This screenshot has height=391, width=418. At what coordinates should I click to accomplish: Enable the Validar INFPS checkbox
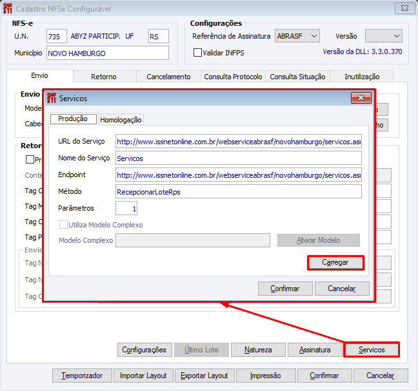pyautogui.click(x=197, y=52)
